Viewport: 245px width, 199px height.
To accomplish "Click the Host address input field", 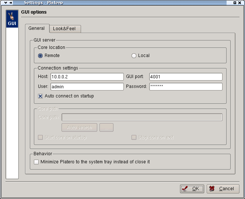I will [87, 77].
